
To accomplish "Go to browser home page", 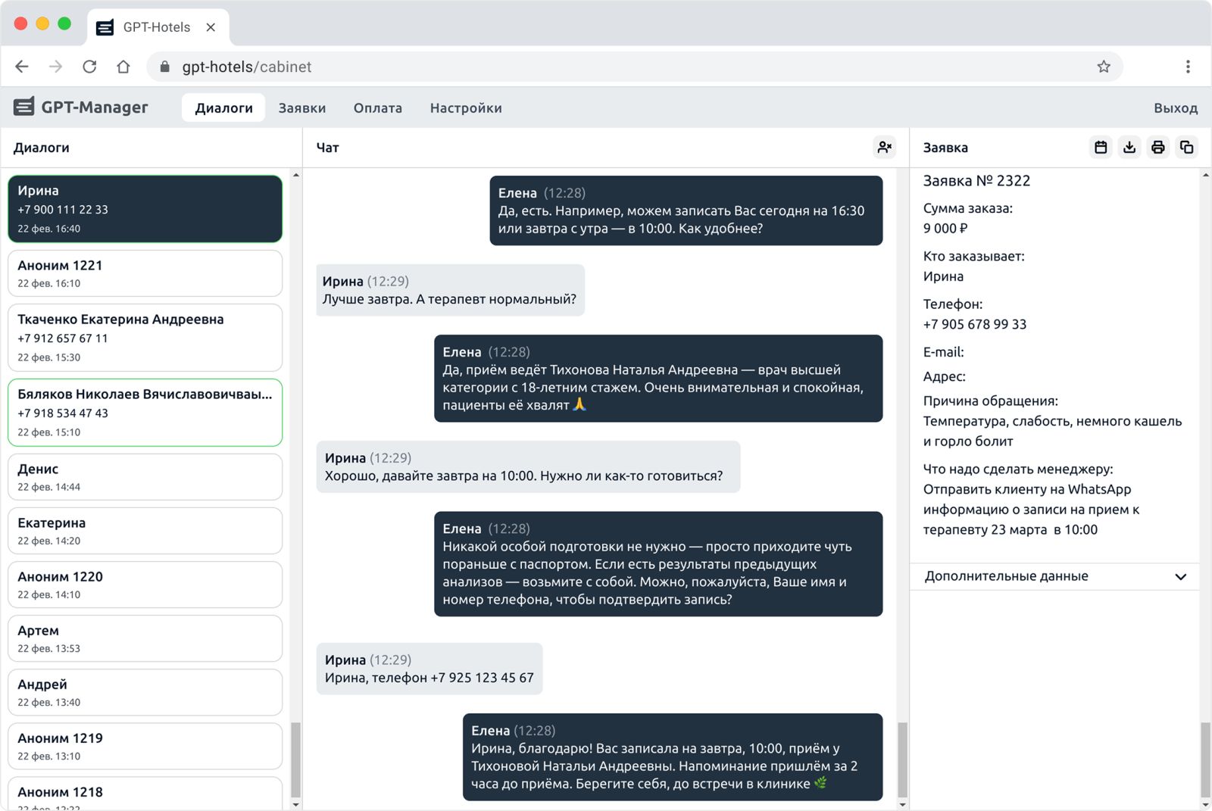I will tap(123, 67).
